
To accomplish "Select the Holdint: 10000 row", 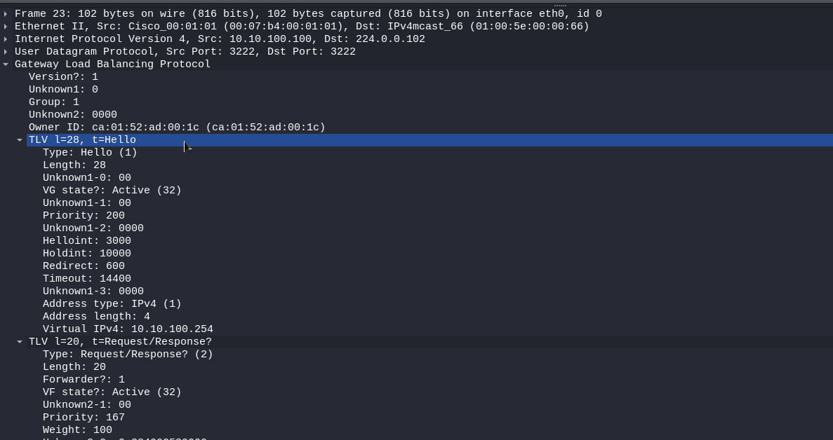I will pyautogui.click(x=86, y=254).
